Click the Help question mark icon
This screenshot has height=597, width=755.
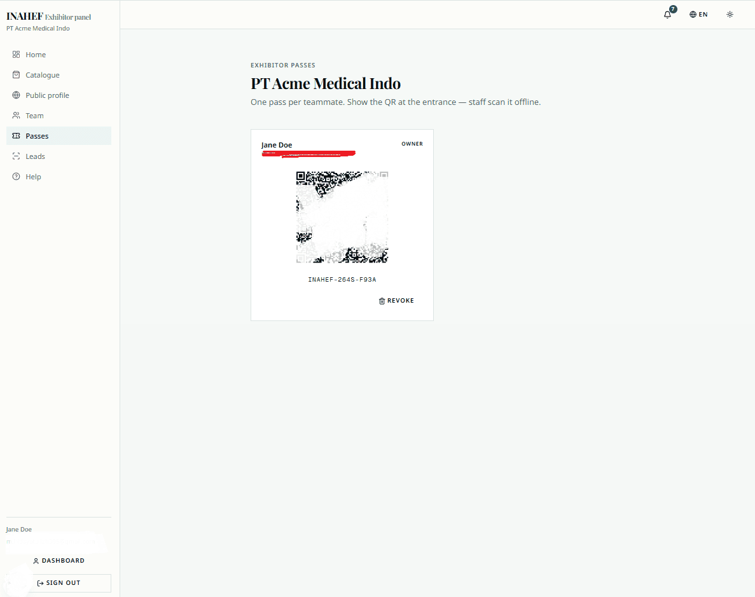point(16,176)
